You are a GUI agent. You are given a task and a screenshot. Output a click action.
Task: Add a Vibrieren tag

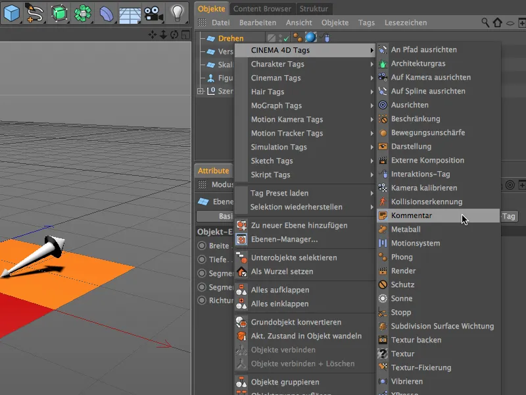pyautogui.click(x=438, y=382)
